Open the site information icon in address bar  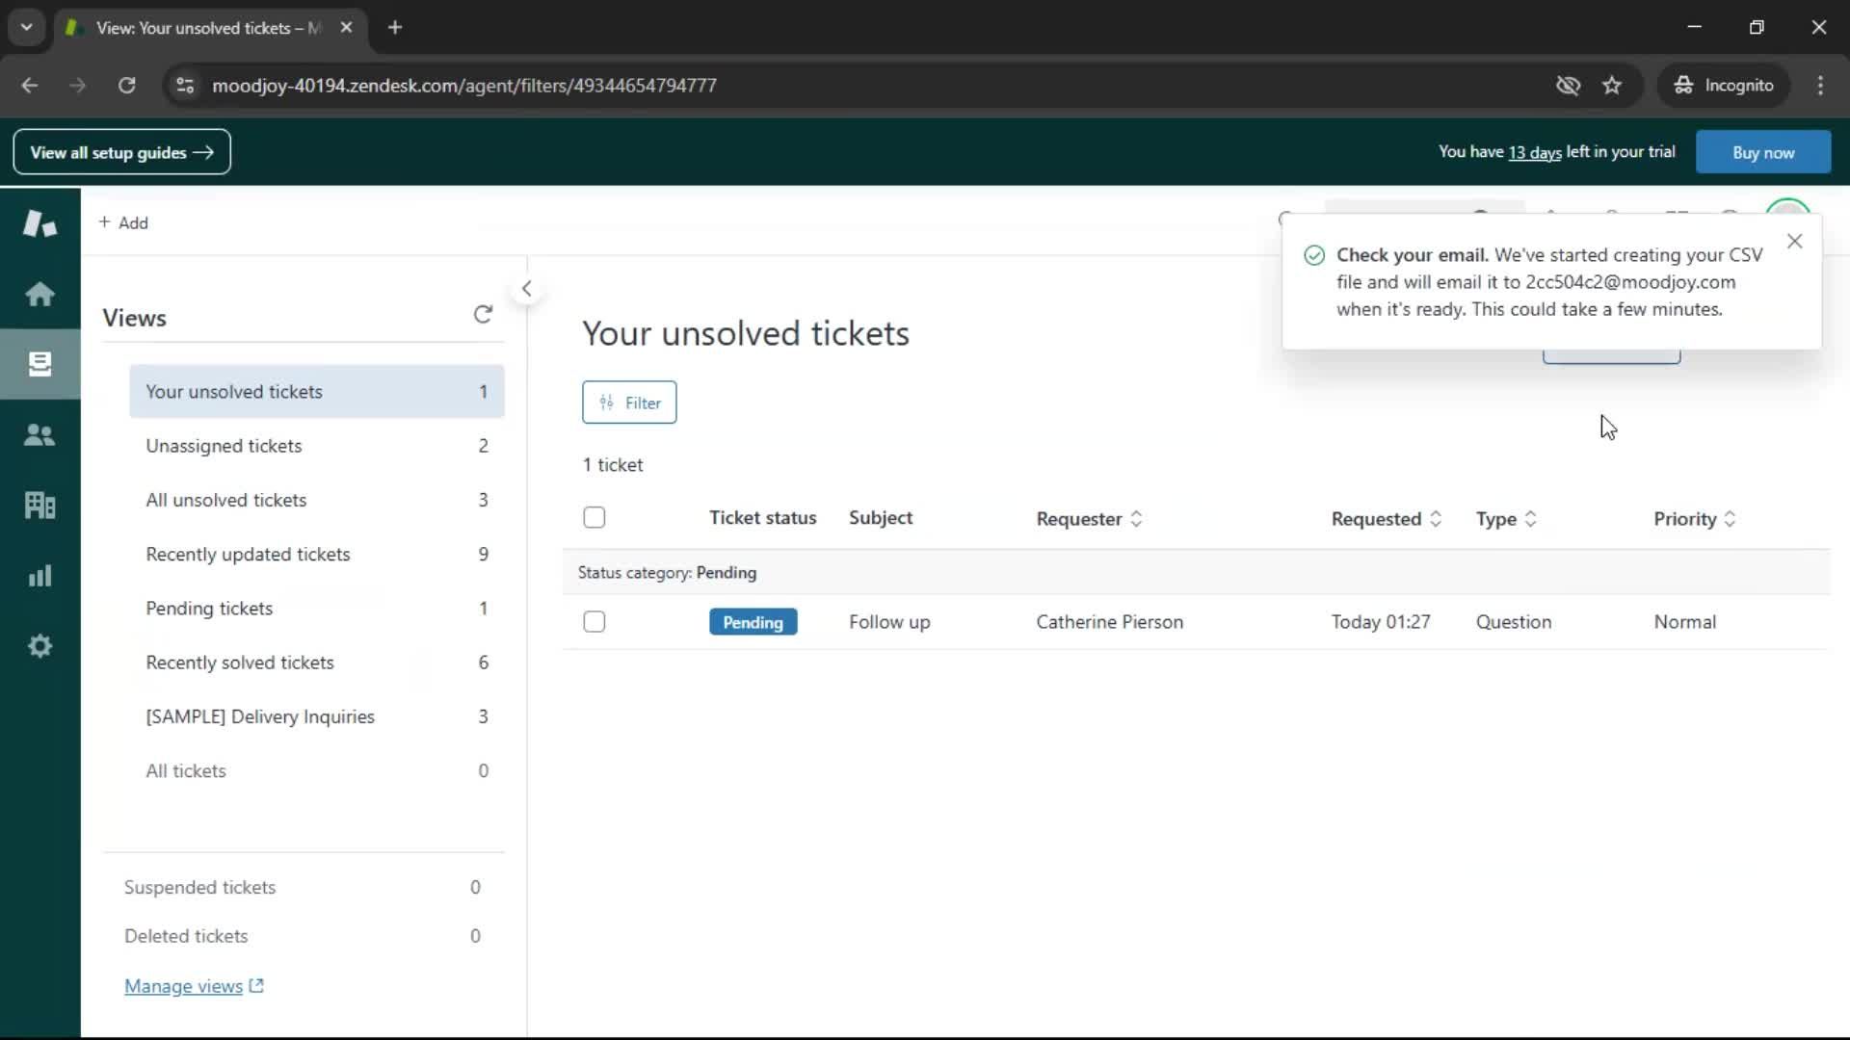[185, 85]
